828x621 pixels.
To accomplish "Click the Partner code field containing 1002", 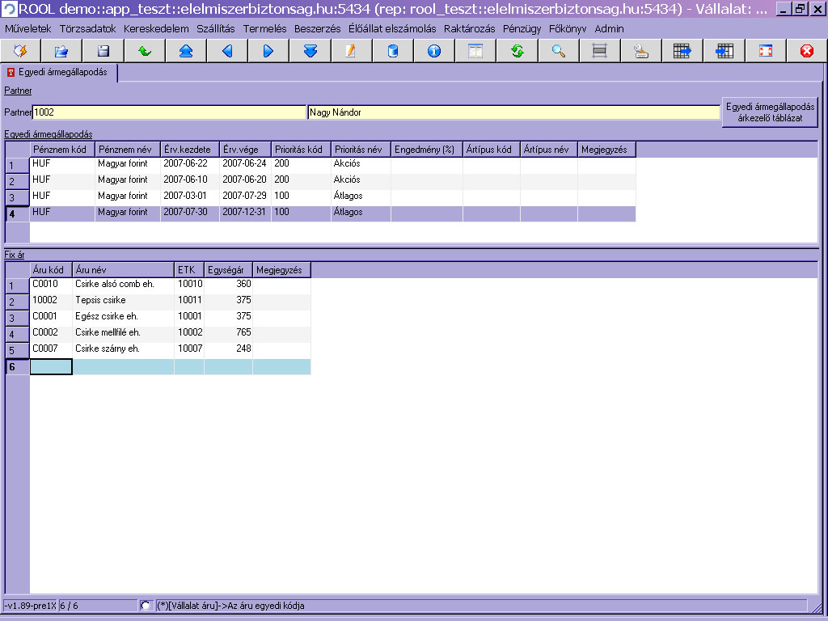I will coord(168,113).
